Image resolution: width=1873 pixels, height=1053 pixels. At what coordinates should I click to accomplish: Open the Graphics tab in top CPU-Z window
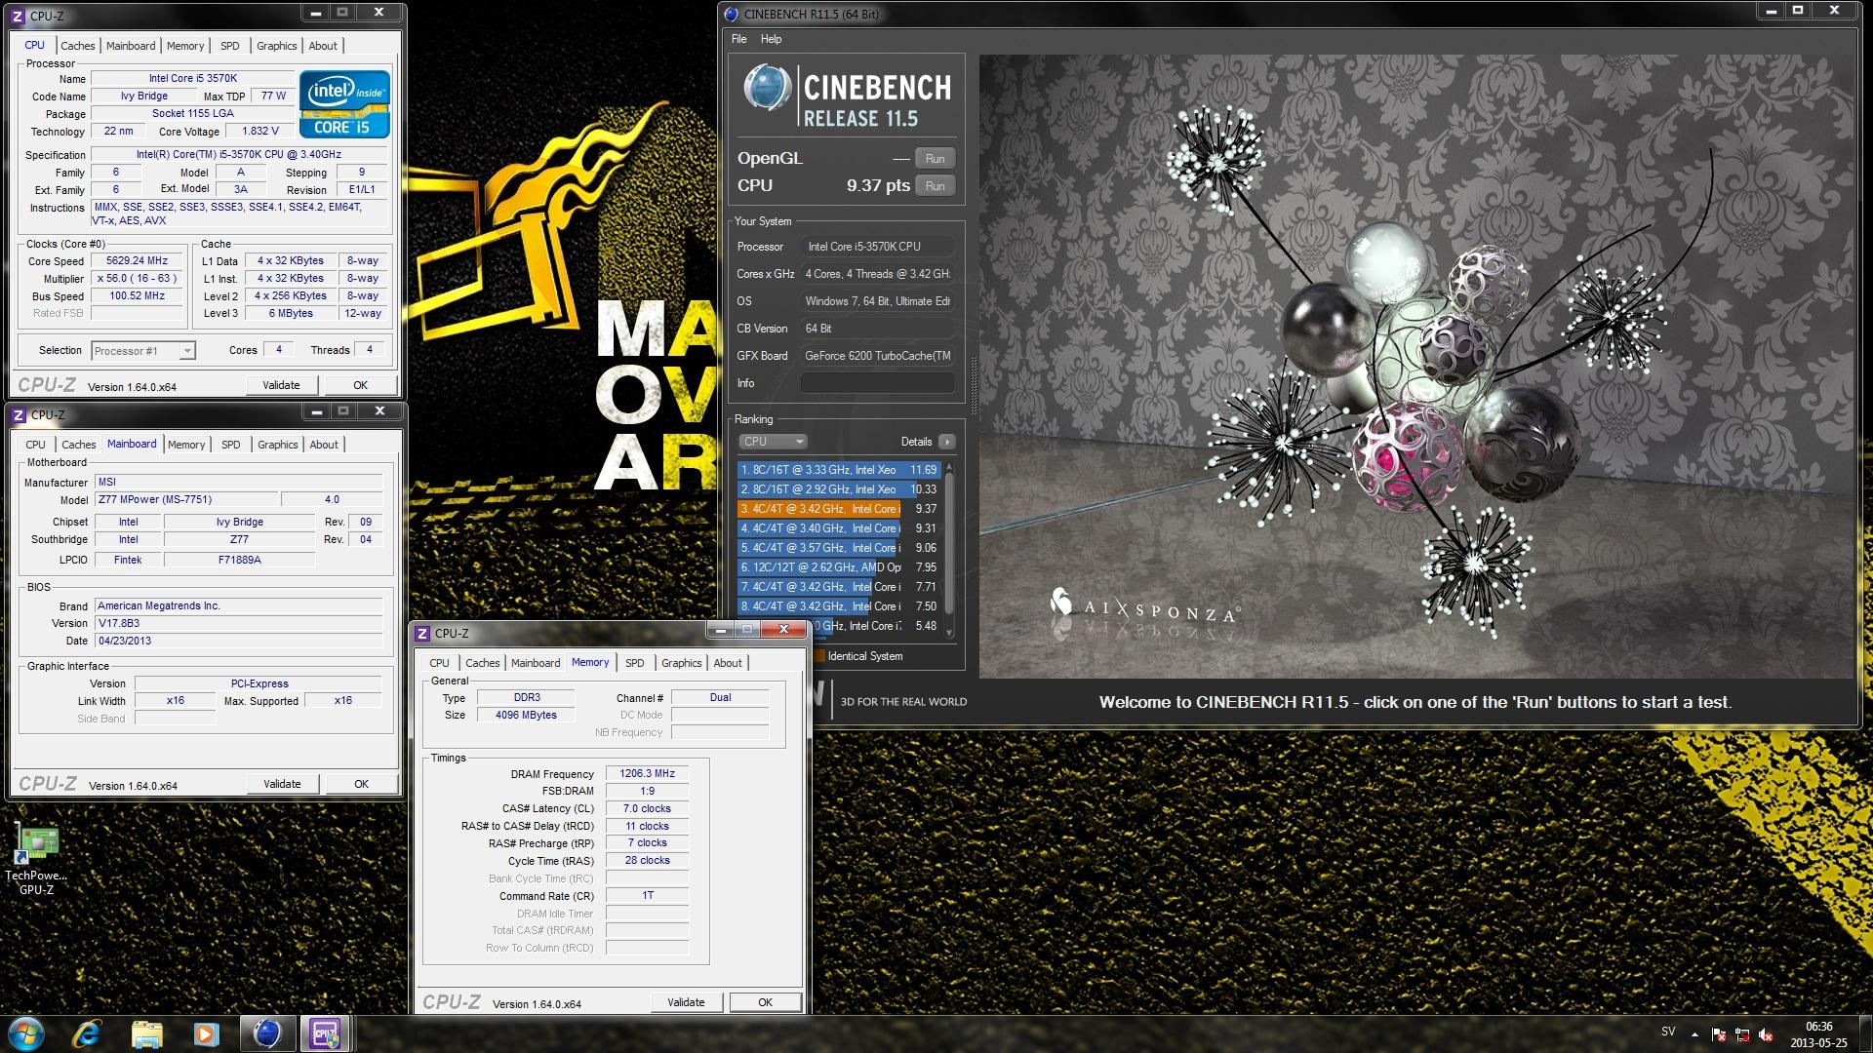click(276, 46)
